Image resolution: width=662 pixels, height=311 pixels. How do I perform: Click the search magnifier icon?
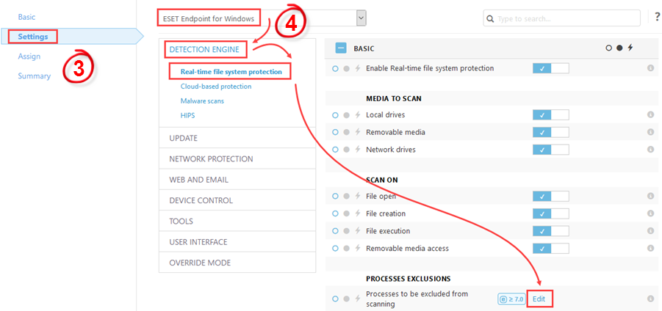[x=490, y=19]
